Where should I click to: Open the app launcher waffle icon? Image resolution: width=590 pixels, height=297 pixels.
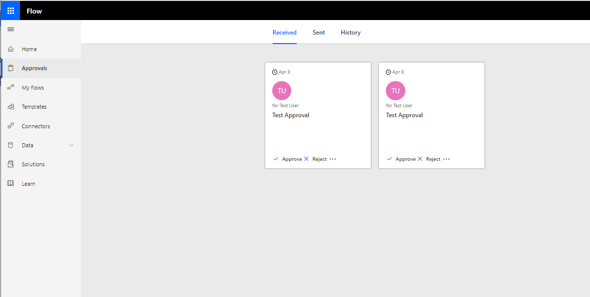click(x=11, y=11)
